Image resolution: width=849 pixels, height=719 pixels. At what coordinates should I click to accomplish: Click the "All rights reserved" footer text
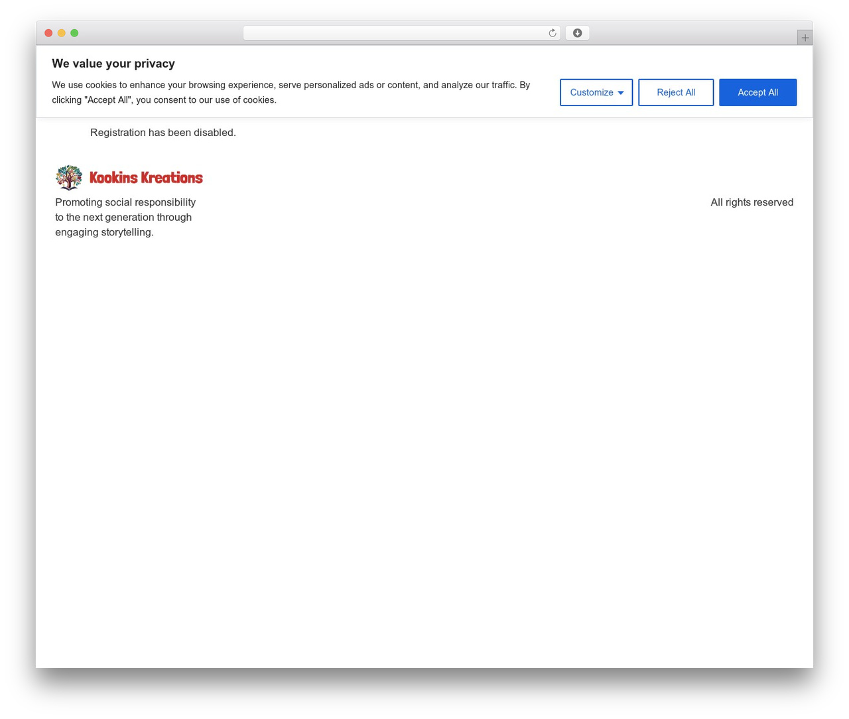pos(751,202)
